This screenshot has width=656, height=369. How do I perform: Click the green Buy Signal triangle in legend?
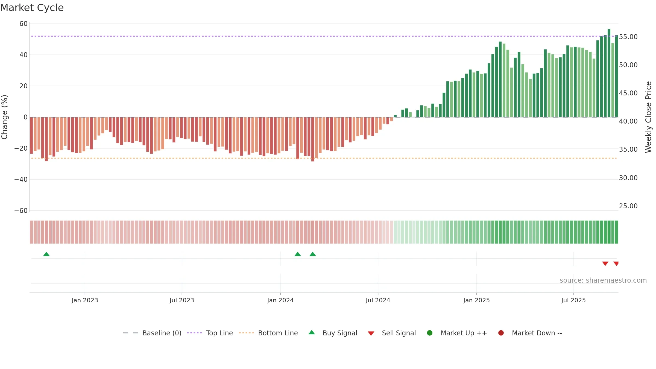pos(312,332)
